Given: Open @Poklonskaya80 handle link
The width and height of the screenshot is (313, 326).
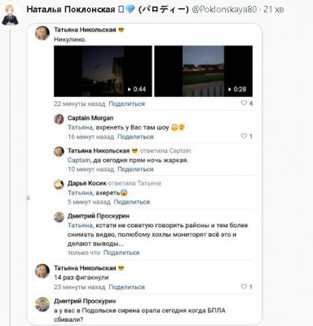Looking at the screenshot, I should click(x=224, y=10).
